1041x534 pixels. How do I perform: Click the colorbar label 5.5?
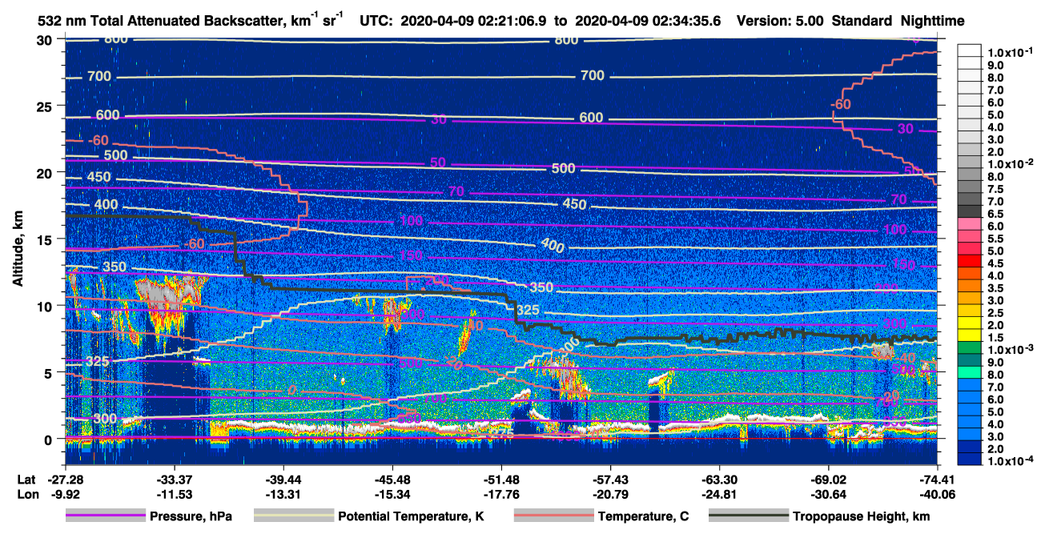coord(996,239)
